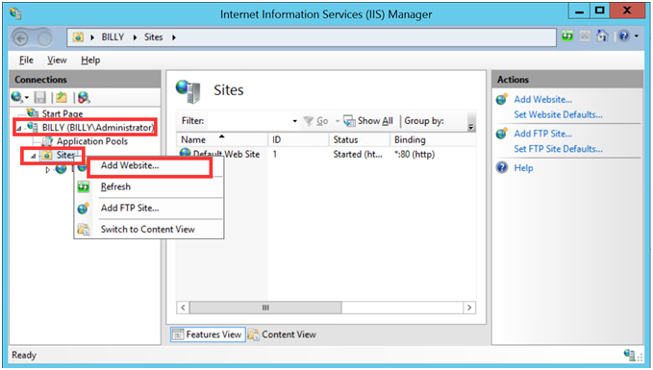The width and height of the screenshot is (653, 370).
Task: Click the home icon in top toolbar
Action: tap(602, 36)
